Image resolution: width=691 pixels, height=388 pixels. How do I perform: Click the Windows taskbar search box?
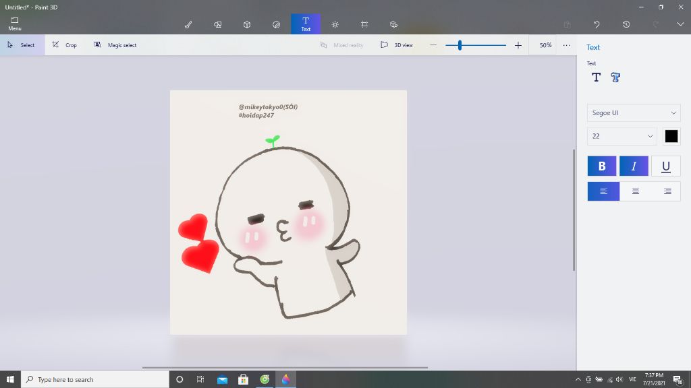(94, 379)
